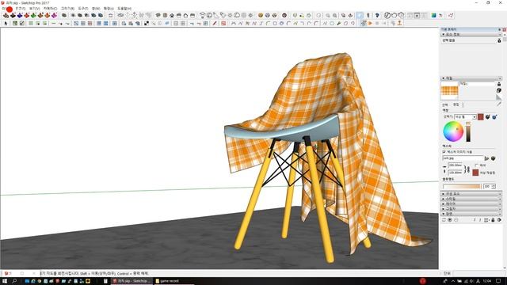
Task: Click the green pyramid style icon
Action: coord(33,15)
